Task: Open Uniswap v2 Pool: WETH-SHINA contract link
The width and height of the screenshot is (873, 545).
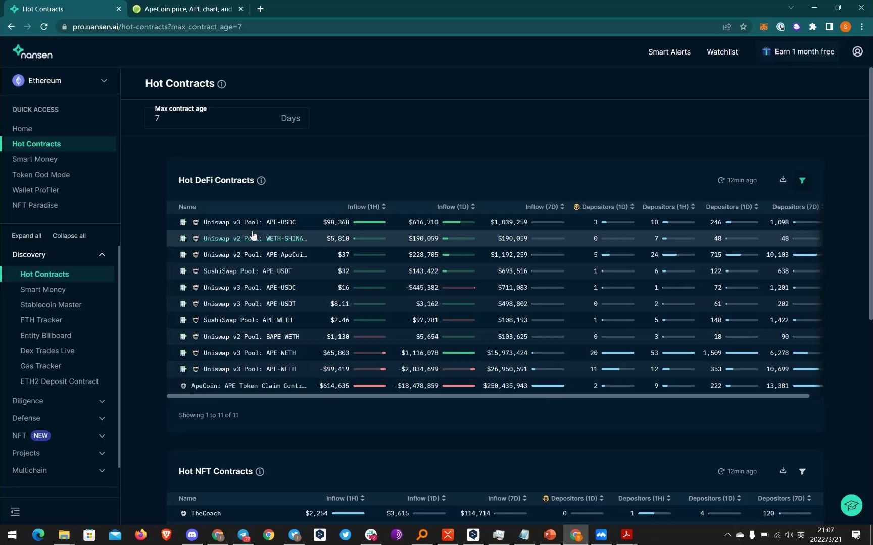Action: (255, 238)
